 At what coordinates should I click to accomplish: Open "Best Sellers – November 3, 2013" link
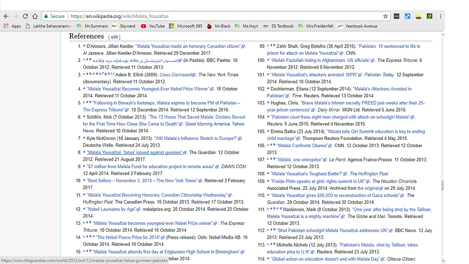click(x=144, y=181)
